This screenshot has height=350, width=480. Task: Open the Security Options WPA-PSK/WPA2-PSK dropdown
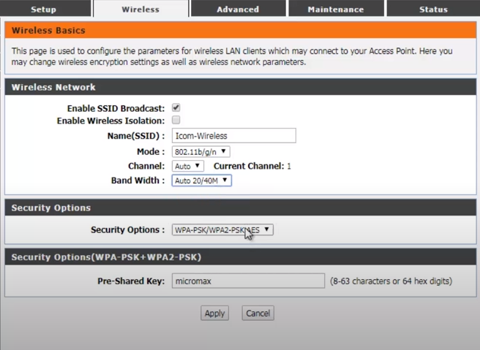pos(222,229)
